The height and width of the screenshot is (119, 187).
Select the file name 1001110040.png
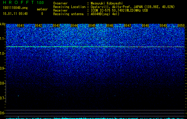(15, 8)
